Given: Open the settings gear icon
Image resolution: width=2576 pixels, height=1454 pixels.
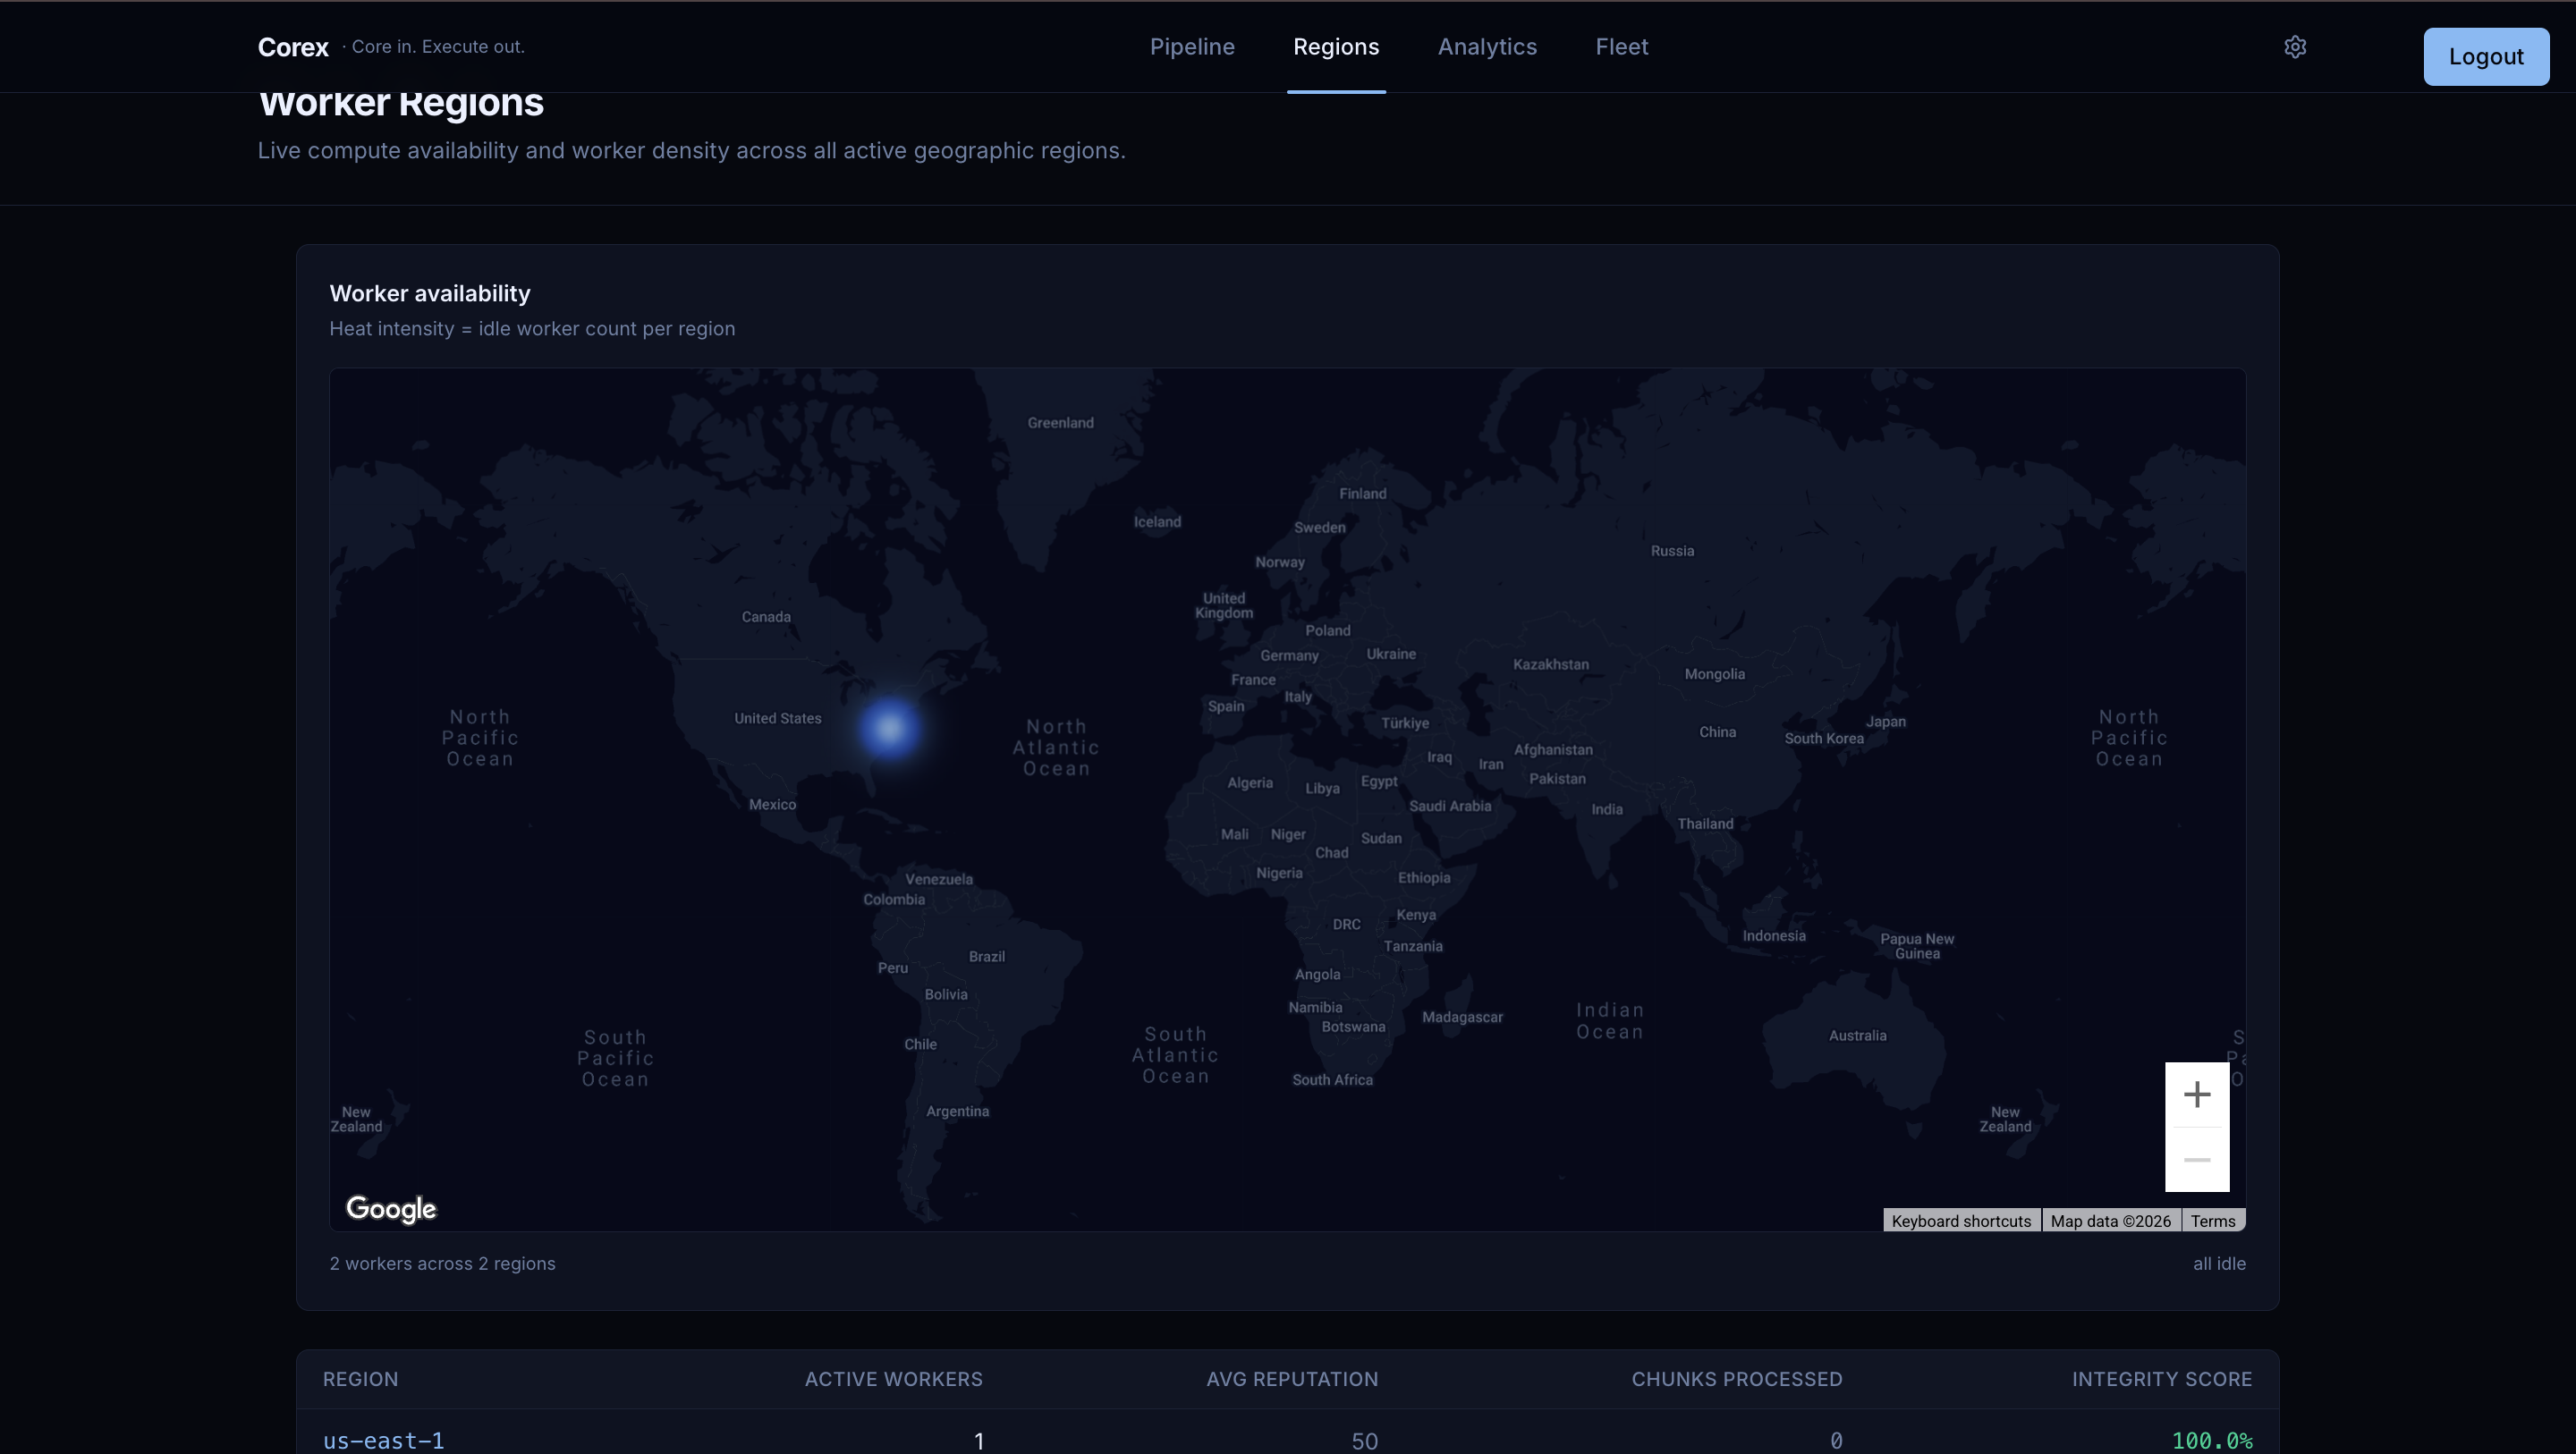Looking at the screenshot, I should 2295,47.
